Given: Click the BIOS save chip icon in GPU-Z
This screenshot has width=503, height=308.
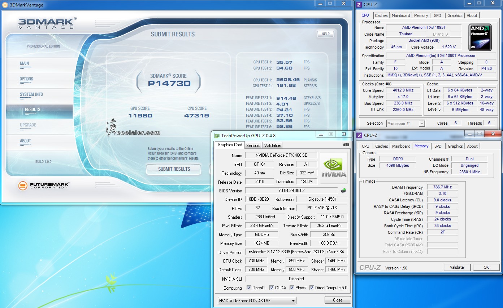Looking at the screenshot, I should tap(343, 190).
